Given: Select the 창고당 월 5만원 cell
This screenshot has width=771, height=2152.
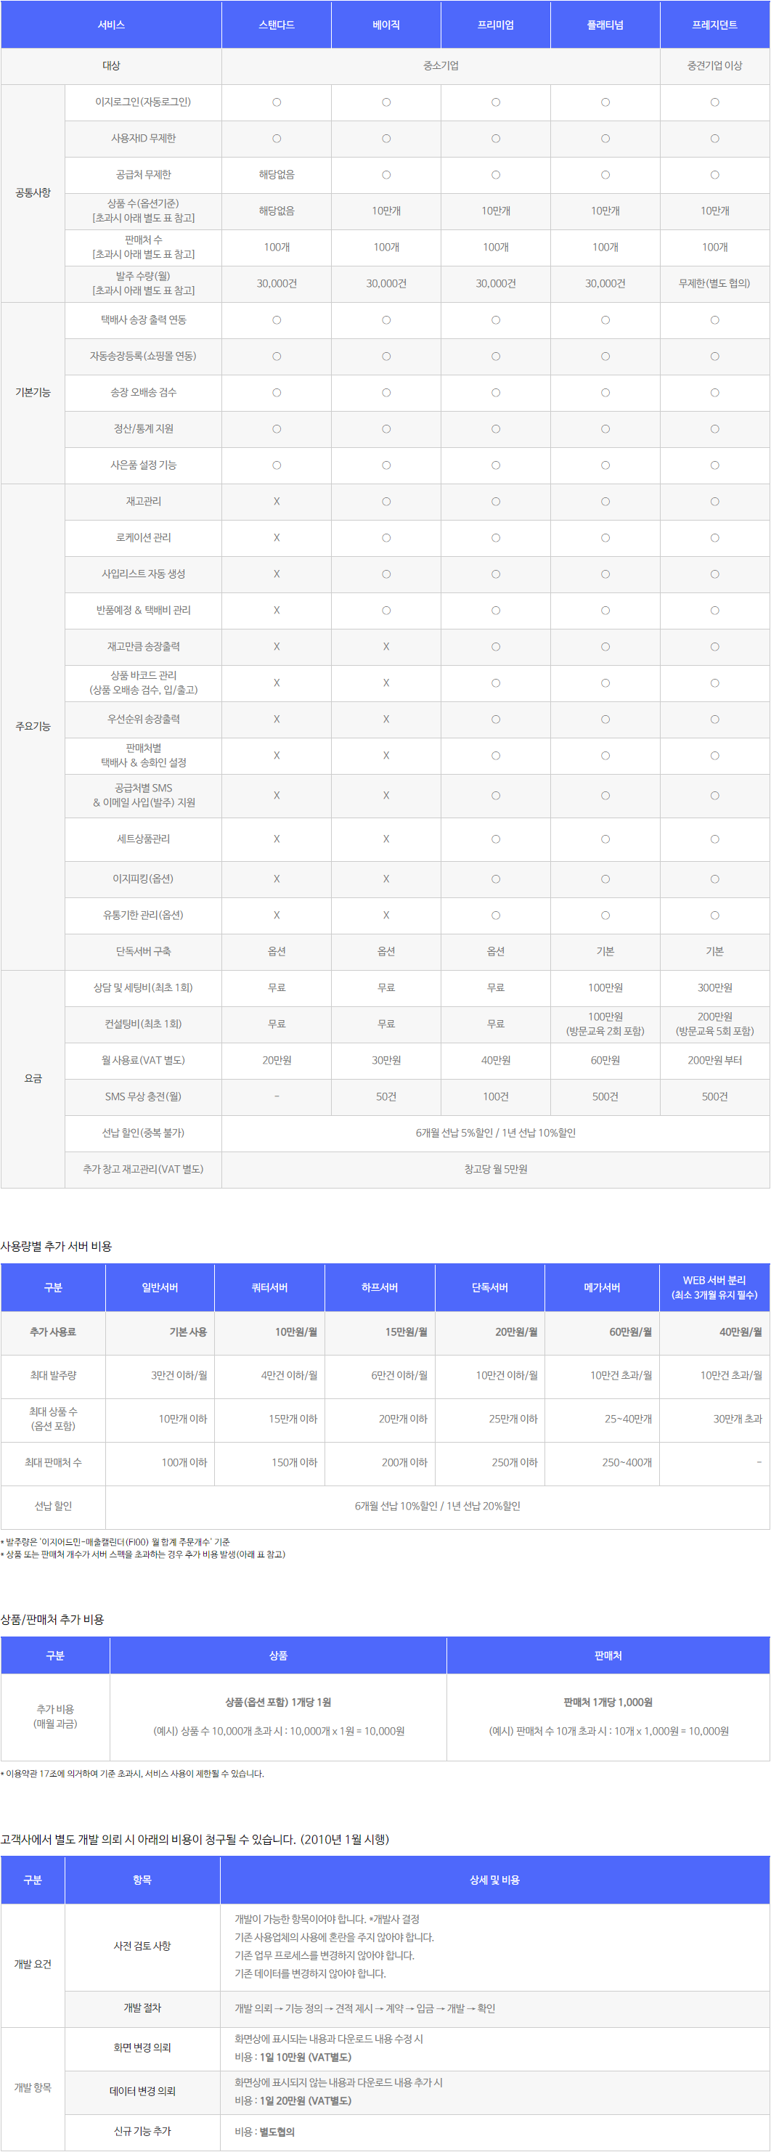Looking at the screenshot, I should click(x=495, y=1169).
